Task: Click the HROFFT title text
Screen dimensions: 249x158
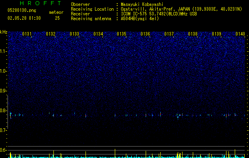Action: tap(40, 3)
